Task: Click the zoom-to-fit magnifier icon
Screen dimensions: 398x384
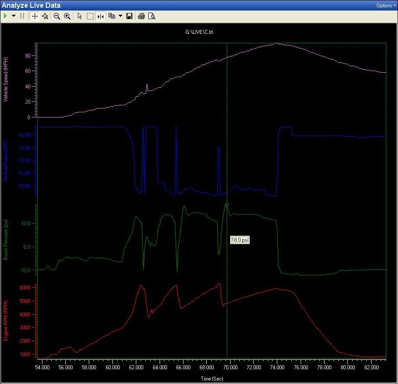Action: [45, 16]
